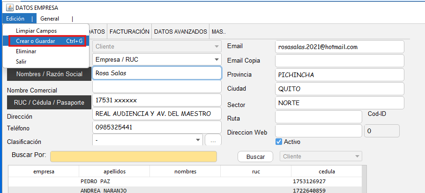The height and width of the screenshot is (193, 425).
Task: Click the yellow Buscar Por search field
Action: click(x=134, y=157)
